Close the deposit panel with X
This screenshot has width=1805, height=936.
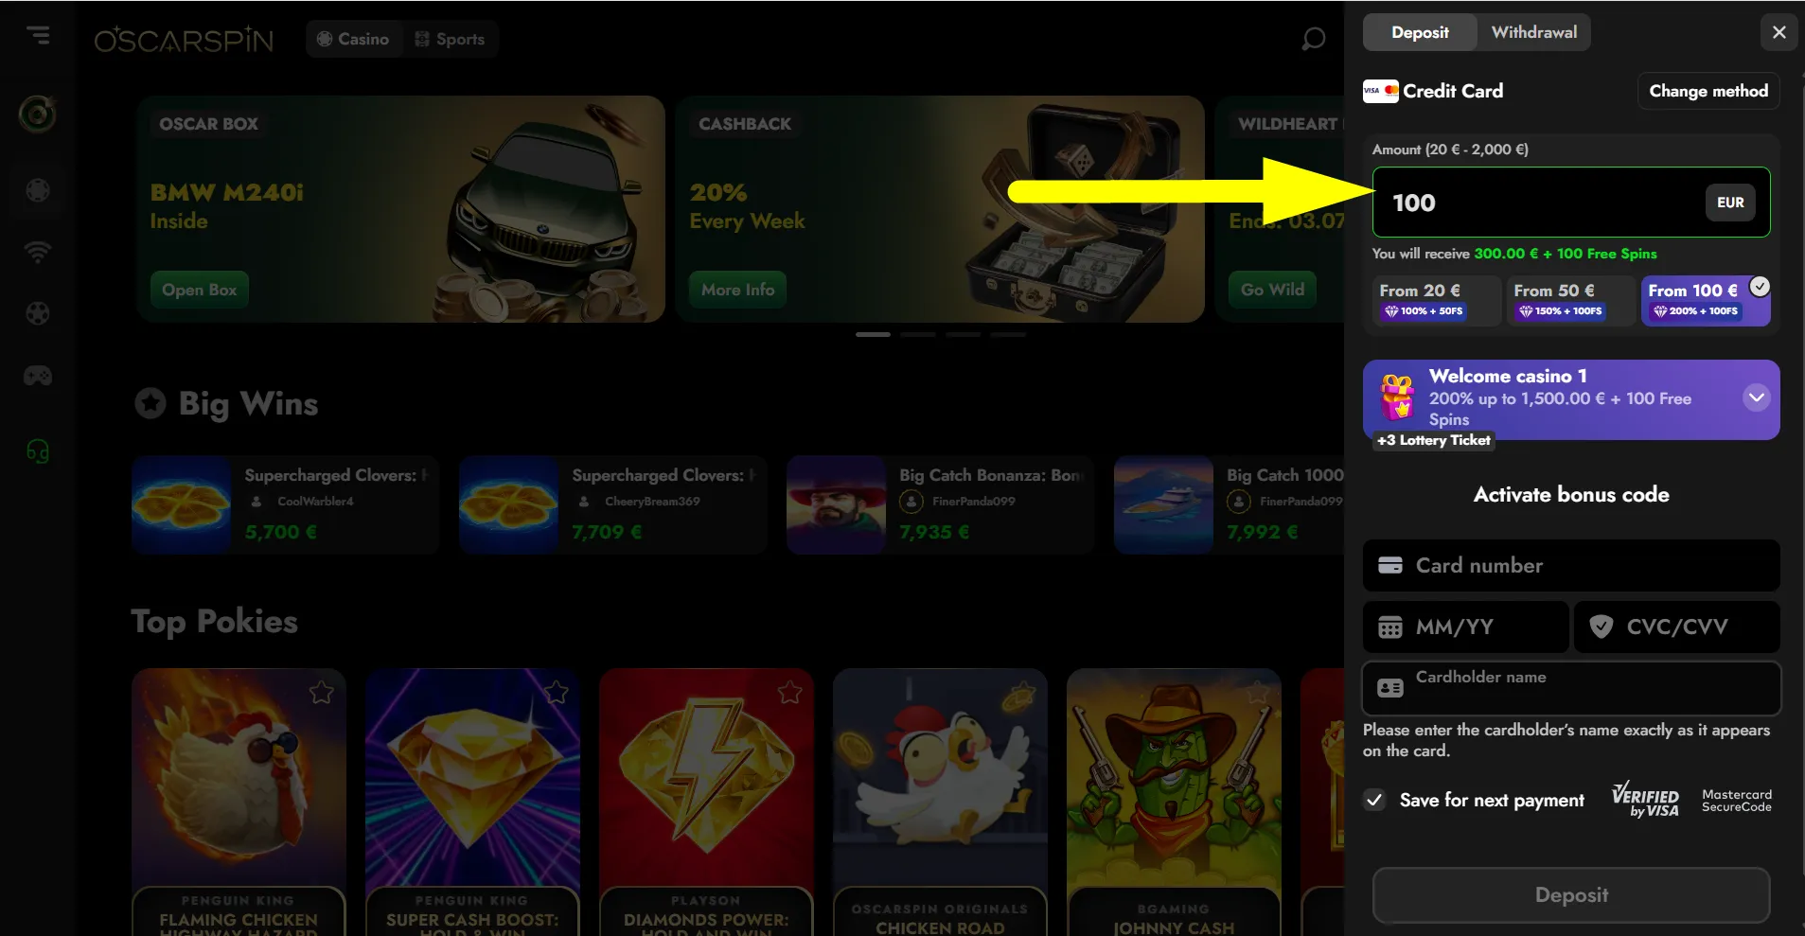click(1779, 32)
